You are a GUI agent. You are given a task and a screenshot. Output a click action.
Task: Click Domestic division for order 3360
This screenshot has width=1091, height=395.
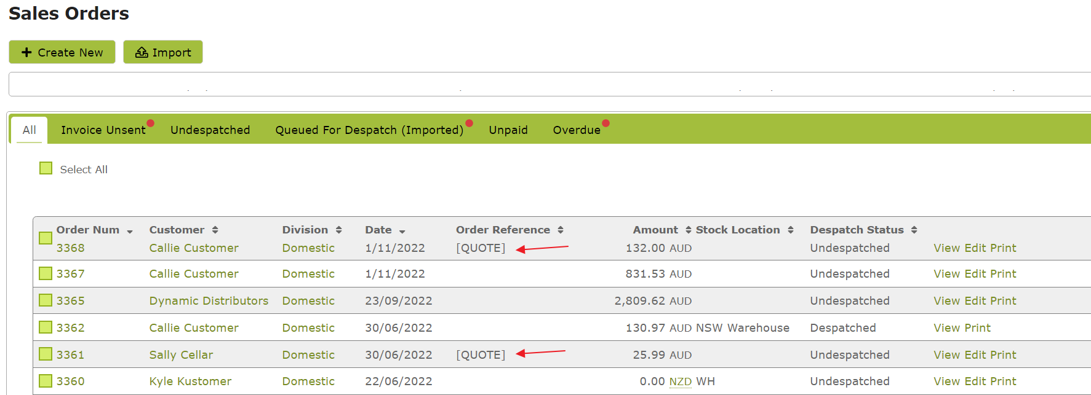pyautogui.click(x=308, y=381)
